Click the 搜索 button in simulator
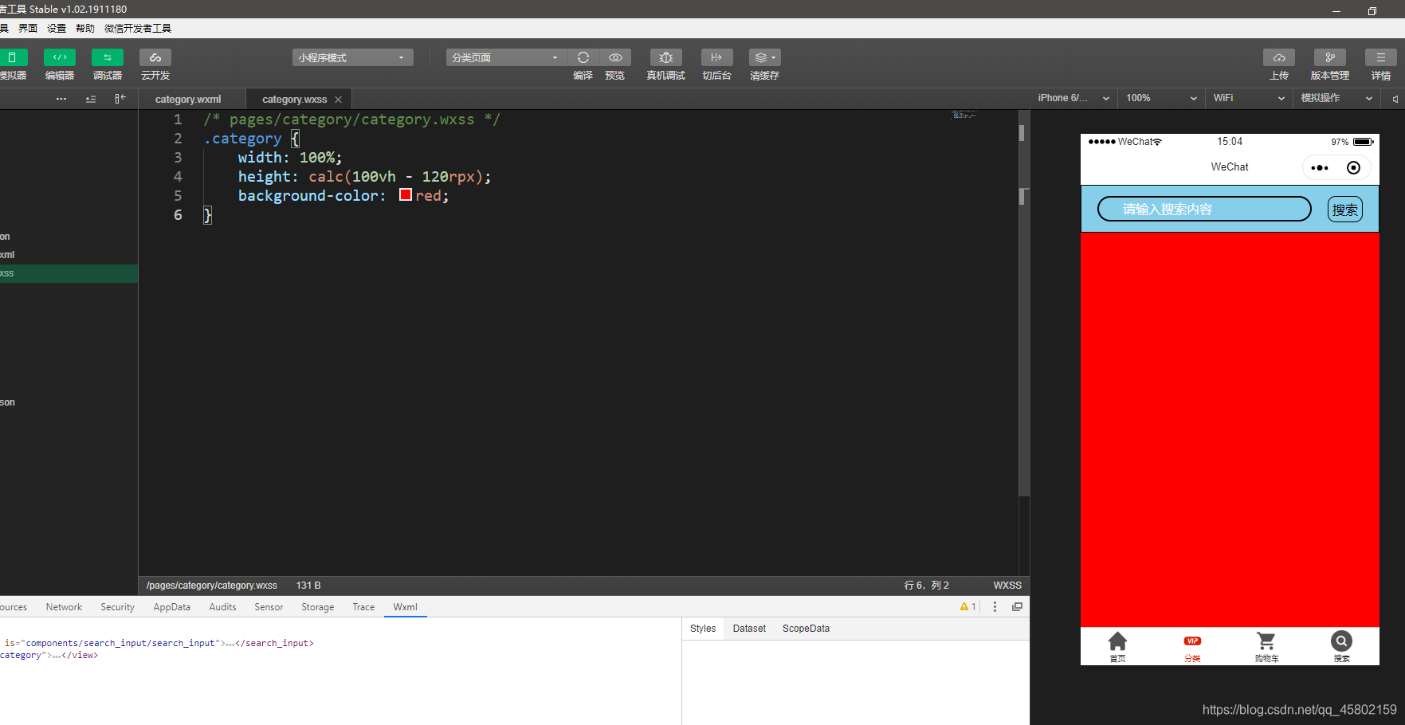This screenshot has width=1405, height=725. tap(1344, 210)
